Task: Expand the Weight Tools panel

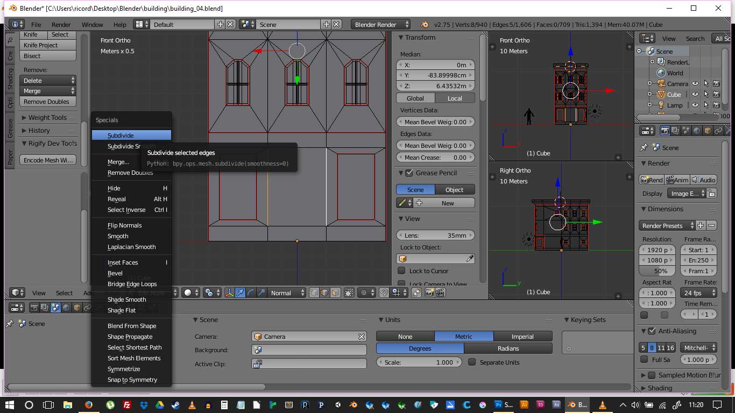Action: pos(47,118)
